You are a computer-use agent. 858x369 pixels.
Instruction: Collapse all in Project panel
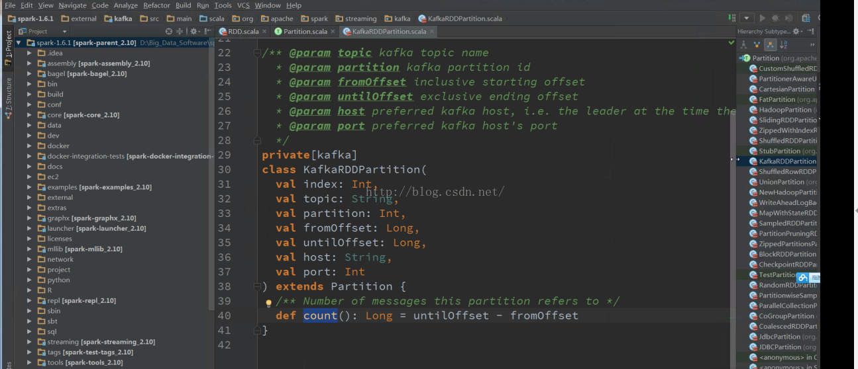tap(180, 31)
